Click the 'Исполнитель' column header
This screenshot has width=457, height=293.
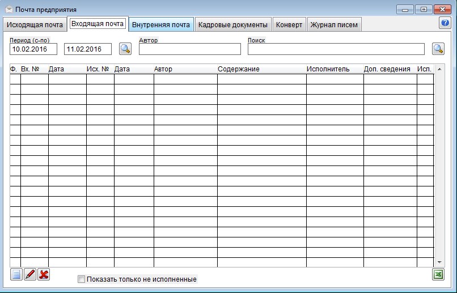click(335, 69)
